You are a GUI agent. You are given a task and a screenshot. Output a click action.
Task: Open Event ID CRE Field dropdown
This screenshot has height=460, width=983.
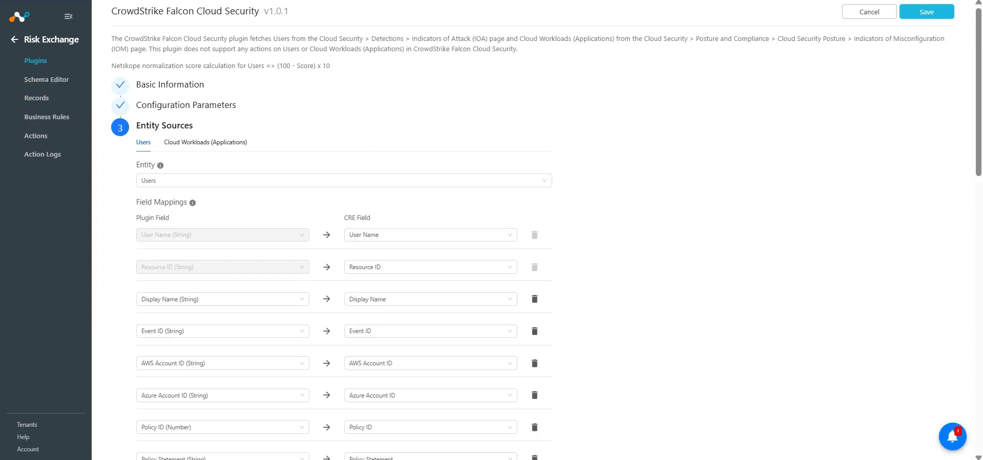[430, 331]
